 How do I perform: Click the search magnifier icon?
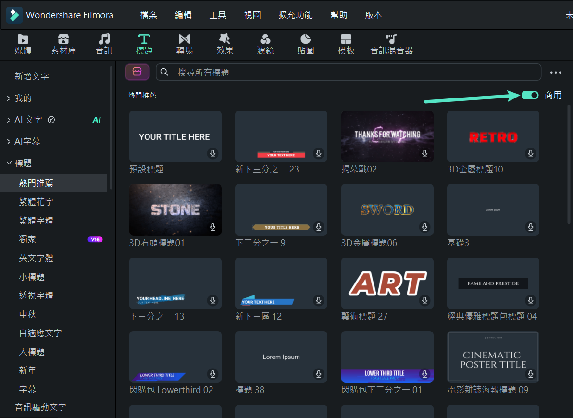pos(164,72)
